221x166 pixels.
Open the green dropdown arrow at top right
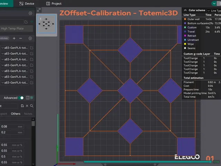coord(214,3)
